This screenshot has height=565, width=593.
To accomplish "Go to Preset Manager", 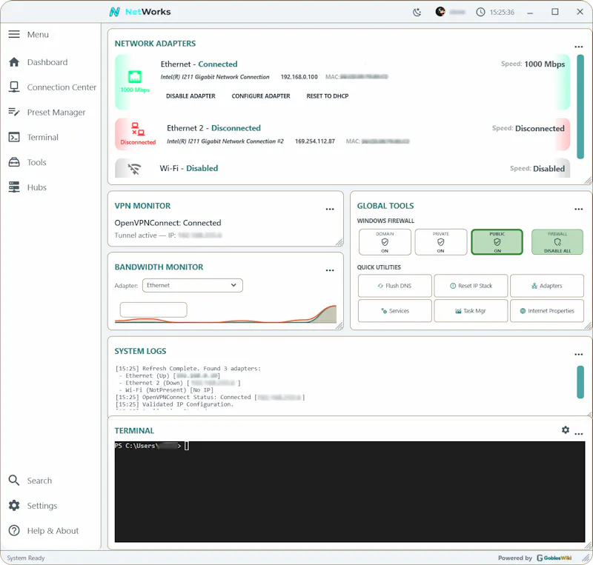I will pyautogui.click(x=56, y=113).
